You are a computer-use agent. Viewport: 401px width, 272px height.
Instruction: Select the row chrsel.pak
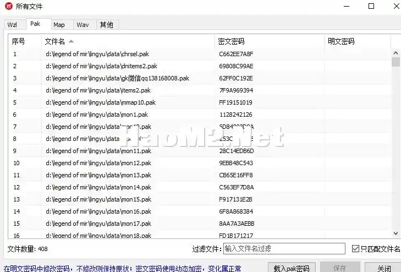(x=200, y=54)
